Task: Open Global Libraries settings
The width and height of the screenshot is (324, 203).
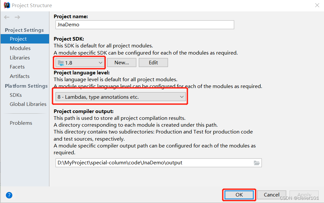Action: 28,104
